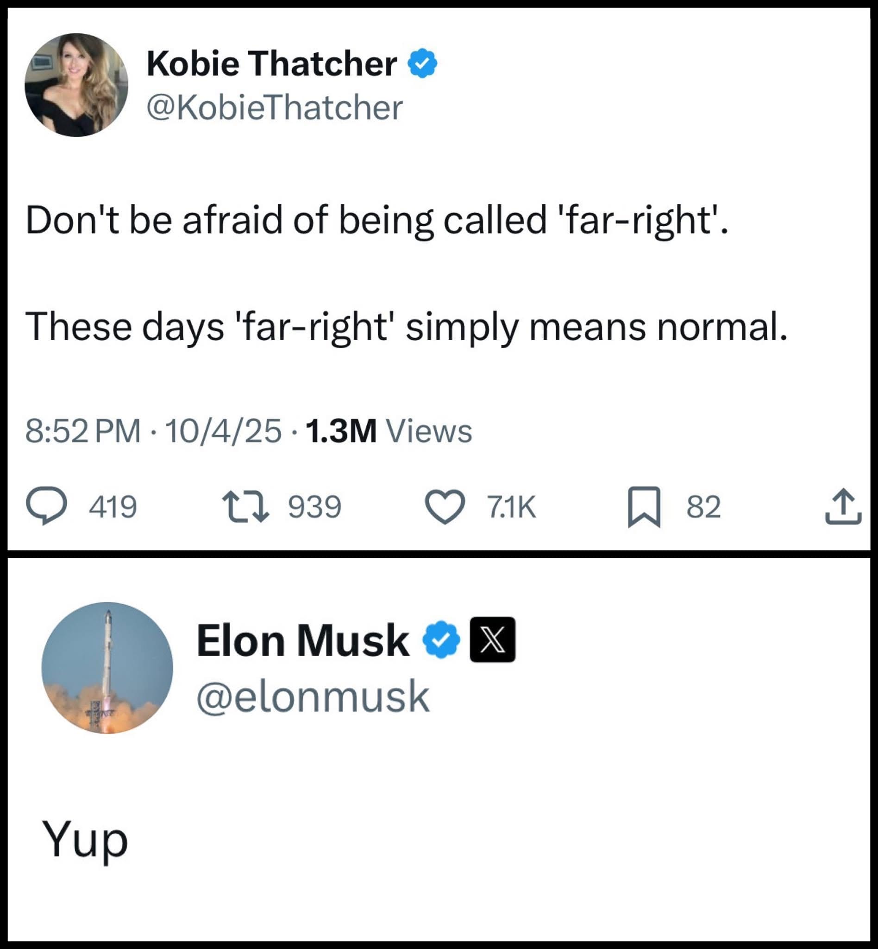Like the tweet with heart icon

(445, 507)
